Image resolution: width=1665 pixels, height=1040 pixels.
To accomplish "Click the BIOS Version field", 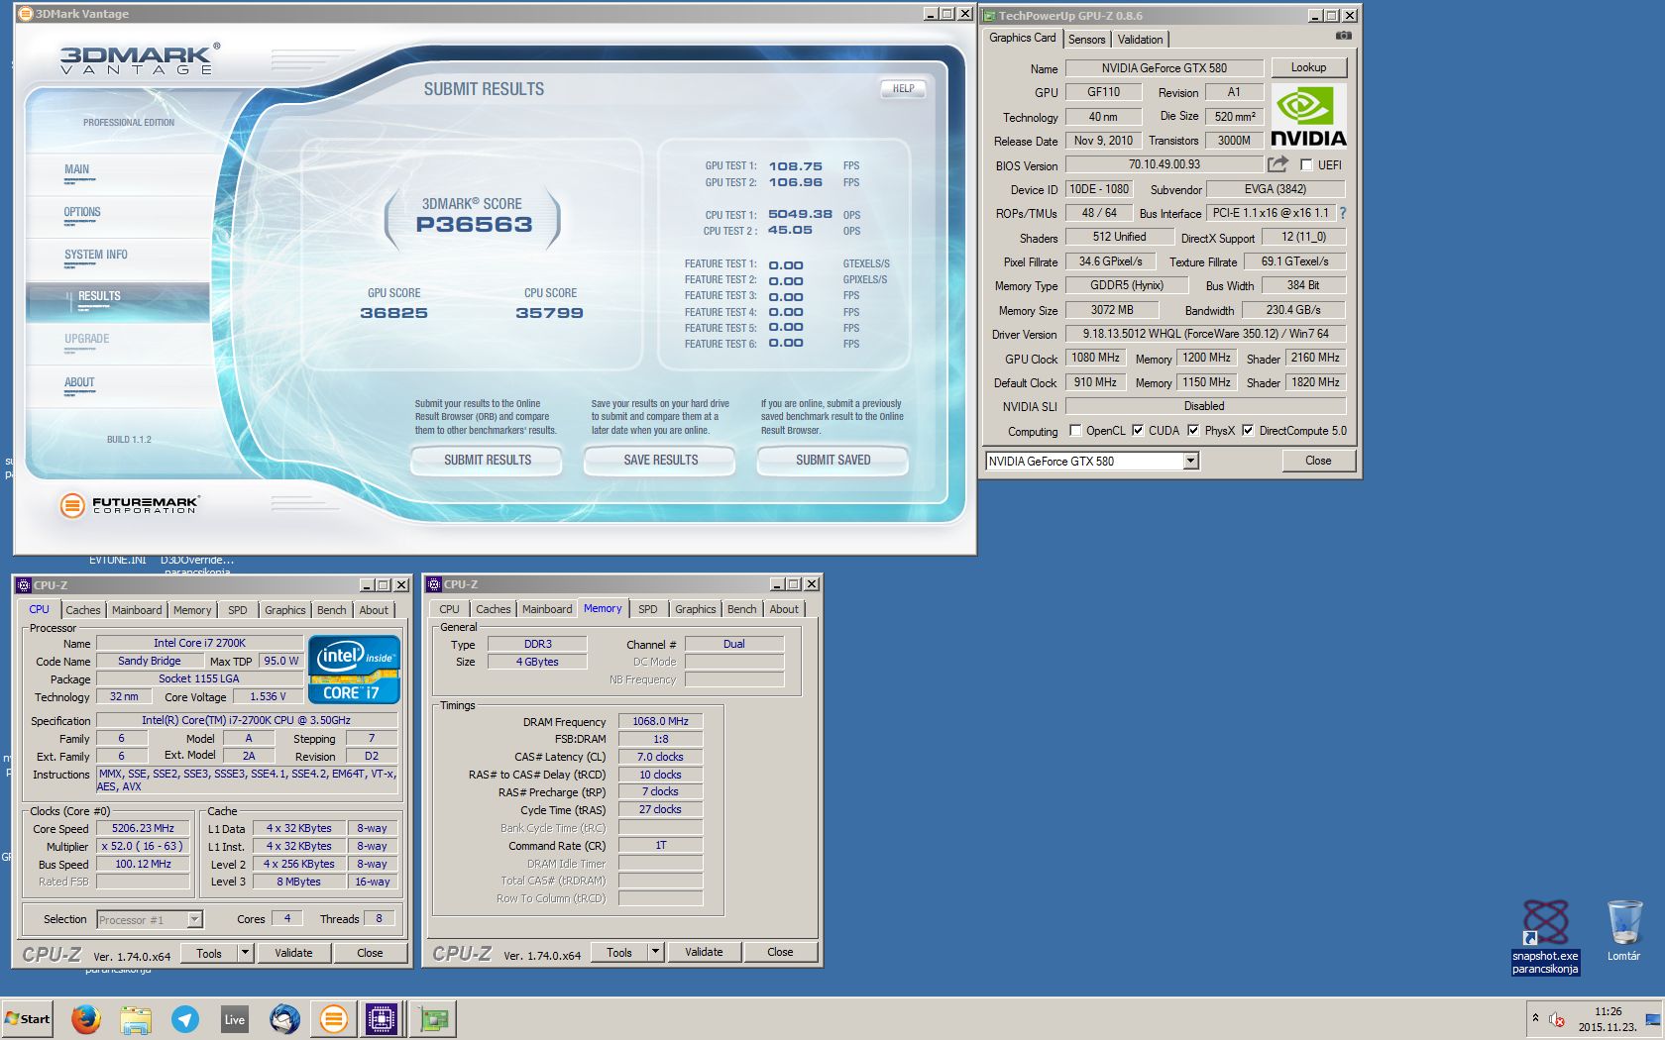I will pos(1165,164).
